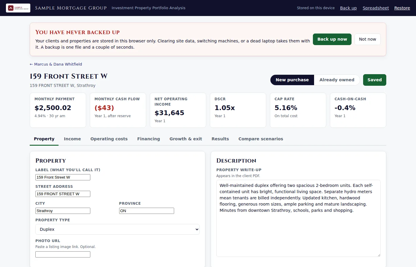Click into the Property write-up textarea
The width and height of the screenshot is (416, 267).
298,218
